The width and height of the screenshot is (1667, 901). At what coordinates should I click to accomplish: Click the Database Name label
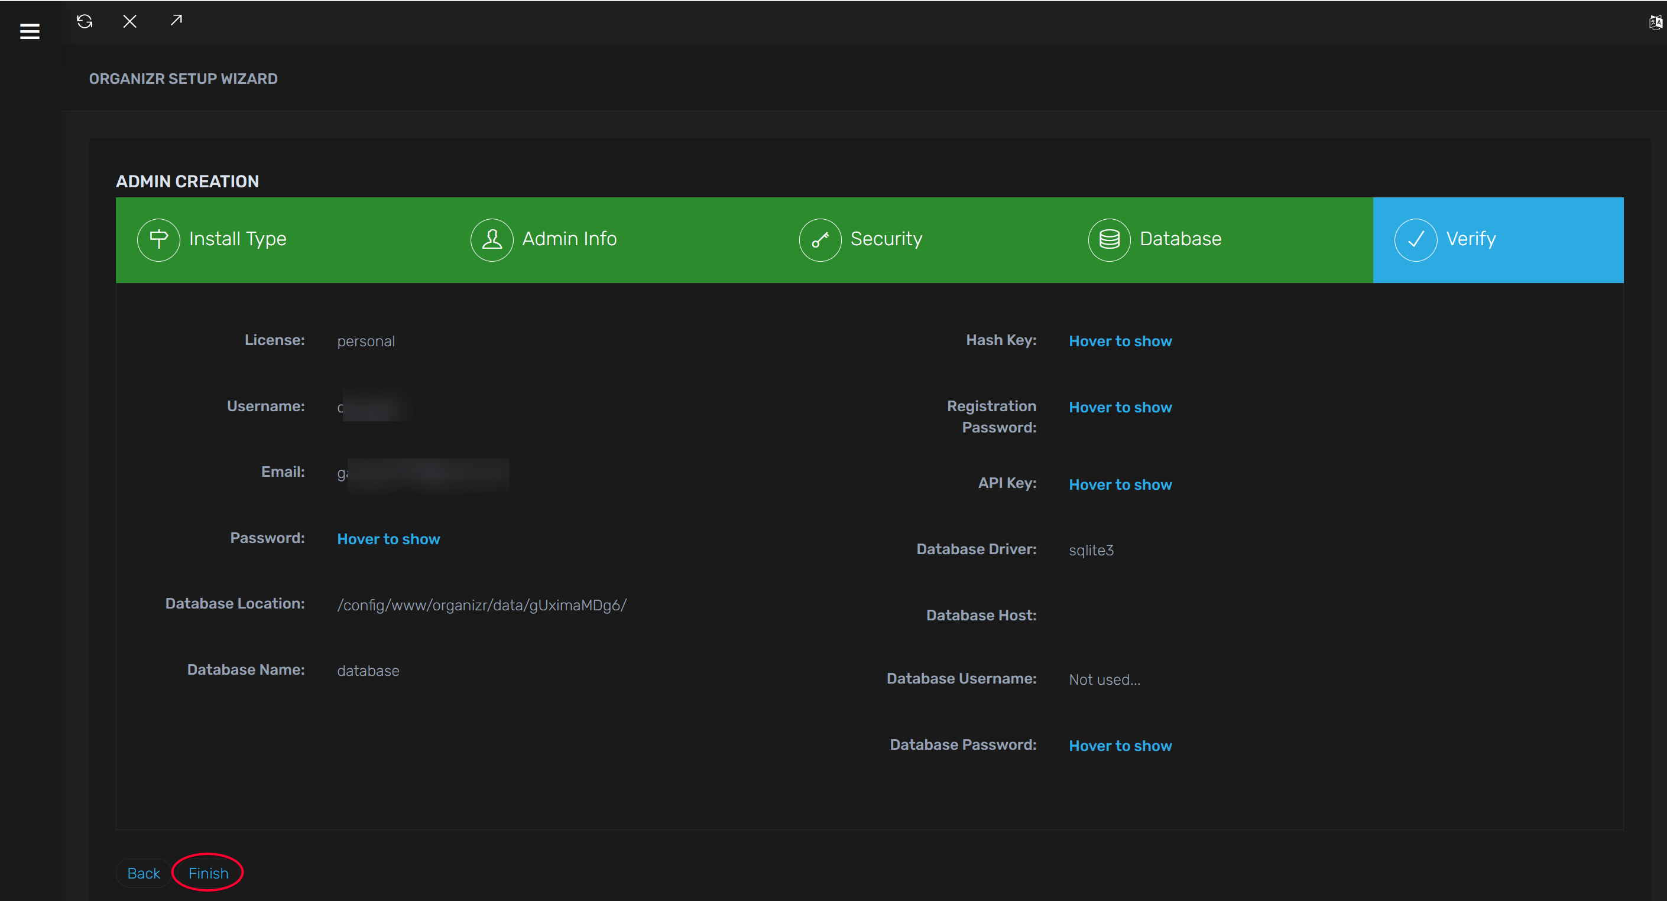click(x=246, y=669)
